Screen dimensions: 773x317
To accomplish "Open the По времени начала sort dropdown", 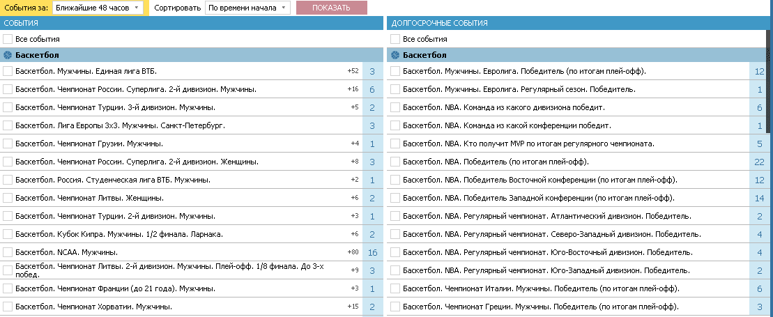I will point(247,8).
